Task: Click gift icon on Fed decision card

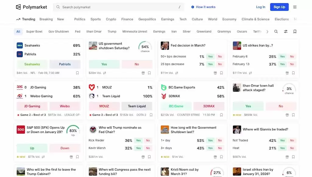Action: pos(215,73)
